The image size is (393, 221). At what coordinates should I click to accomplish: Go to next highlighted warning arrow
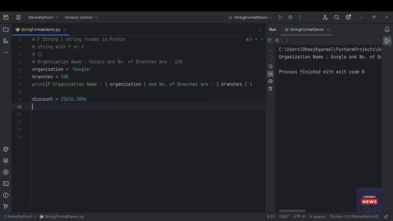point(262,39)
